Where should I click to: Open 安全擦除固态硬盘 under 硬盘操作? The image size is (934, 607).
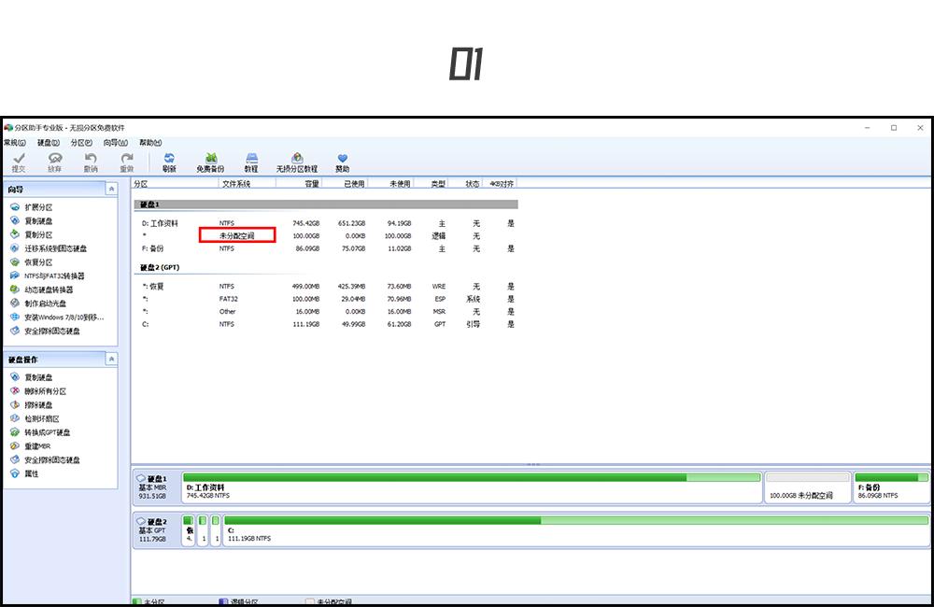[45, 459]
